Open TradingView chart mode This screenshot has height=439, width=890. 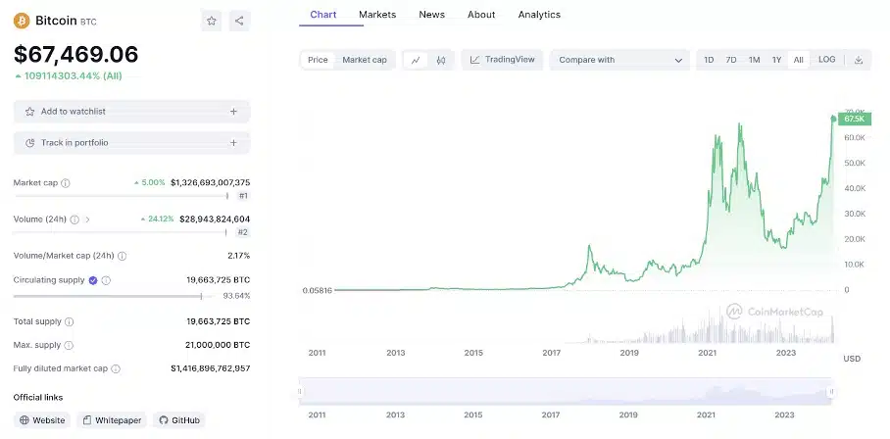tap(502, 60)
